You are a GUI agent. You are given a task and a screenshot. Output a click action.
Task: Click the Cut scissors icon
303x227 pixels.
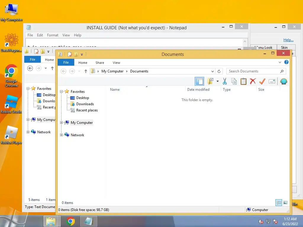coord(225,81)
